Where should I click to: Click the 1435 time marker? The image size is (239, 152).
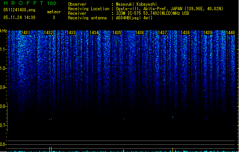click(x=117, y=33)
